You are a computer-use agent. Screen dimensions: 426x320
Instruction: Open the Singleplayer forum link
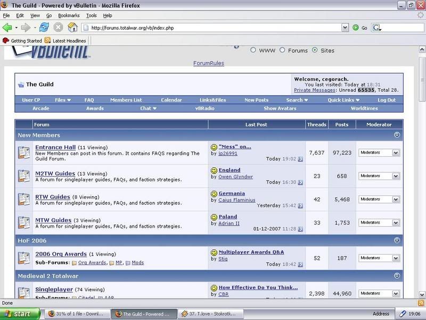click(x=54, y=290)
